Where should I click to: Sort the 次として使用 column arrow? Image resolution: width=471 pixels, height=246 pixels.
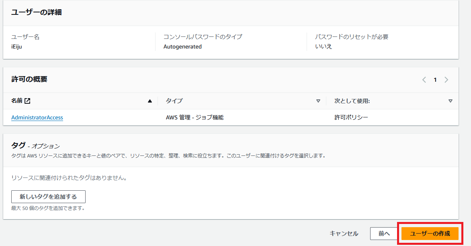tap(450, 101)
